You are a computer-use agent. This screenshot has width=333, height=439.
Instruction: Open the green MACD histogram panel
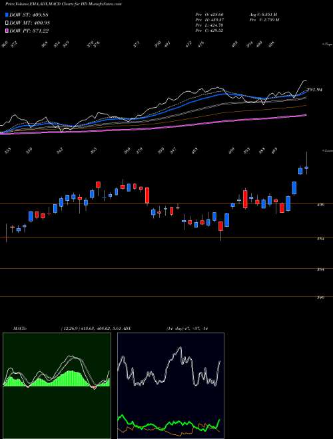coord(57,386)
